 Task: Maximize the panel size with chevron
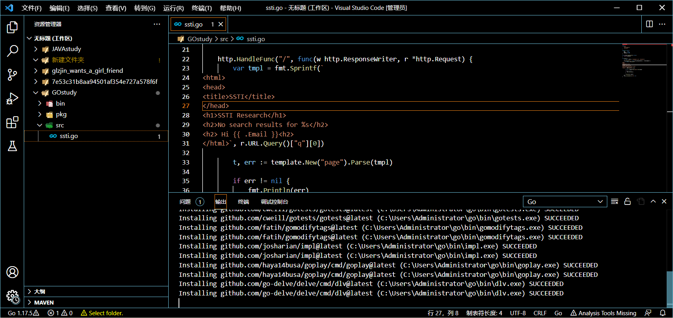click(x=653, y=202)
